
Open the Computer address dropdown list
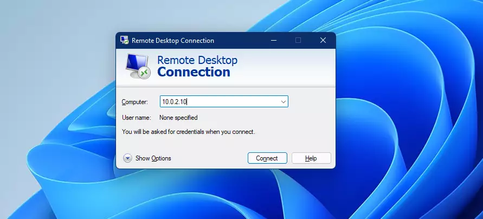(x=284, y=102)
